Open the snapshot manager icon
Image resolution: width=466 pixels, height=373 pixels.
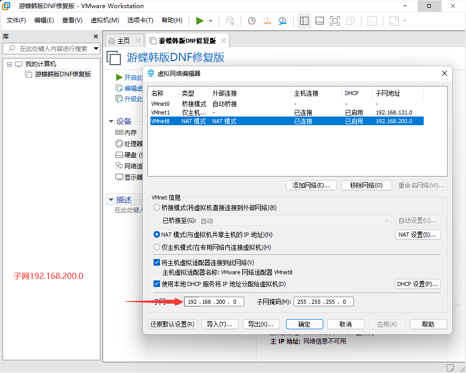(x=282, y=21)
